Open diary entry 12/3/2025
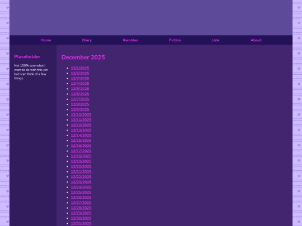This screenshot has width=302, height=226. (x=80, y=78)
